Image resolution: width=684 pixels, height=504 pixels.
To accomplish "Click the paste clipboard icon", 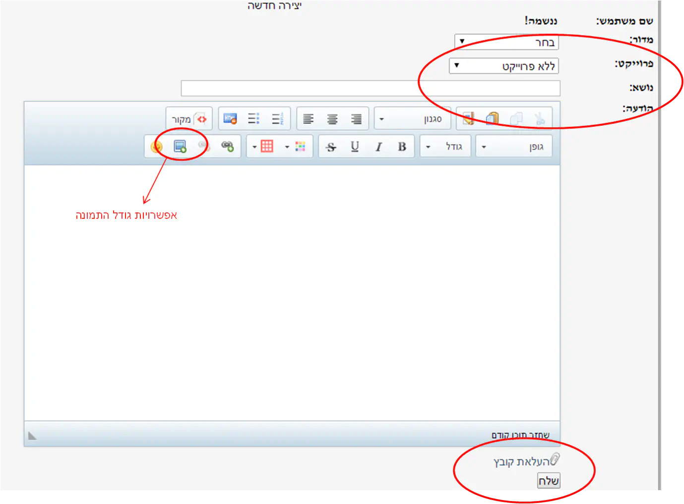I will pyautogui.click(x=492, y=119).
